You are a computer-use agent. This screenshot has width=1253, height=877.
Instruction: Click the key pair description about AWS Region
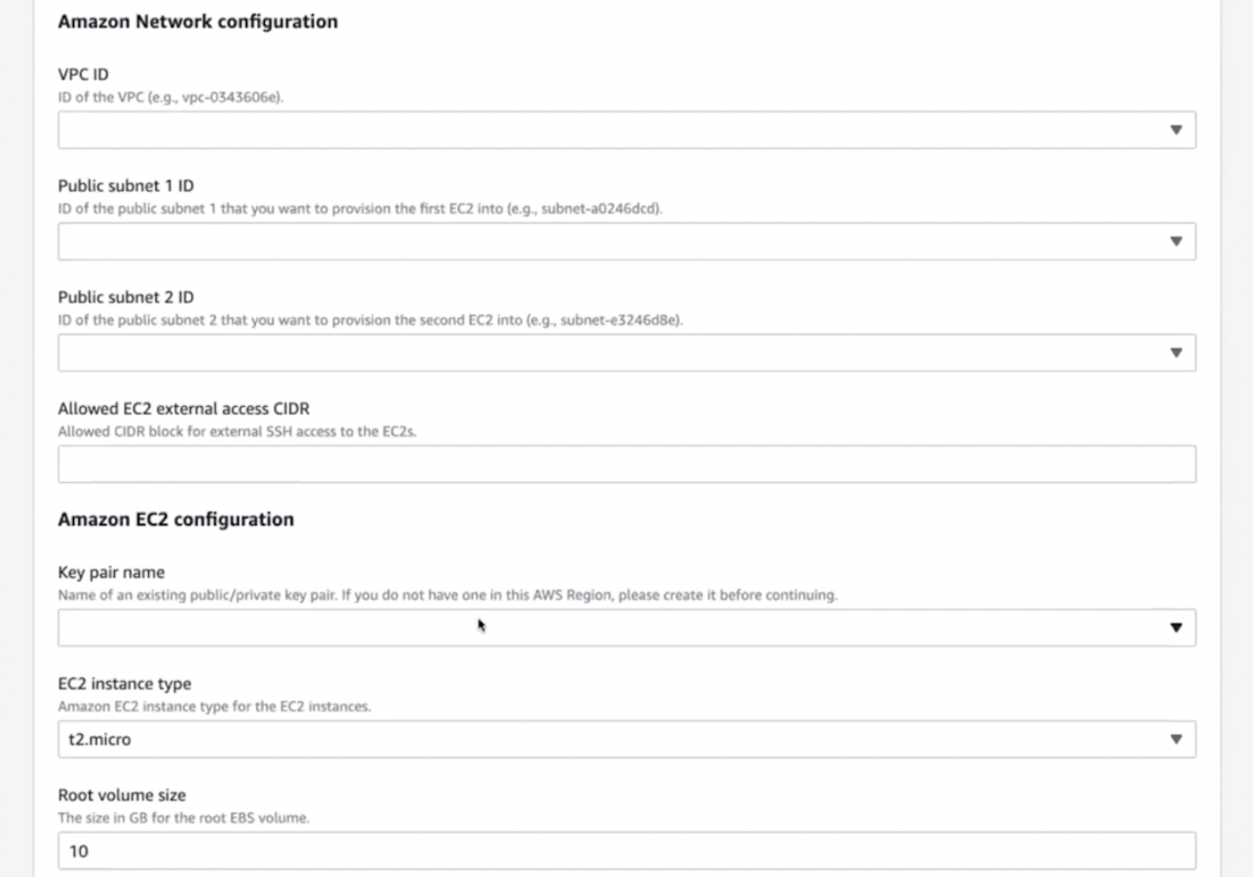(x=447, y=595)
